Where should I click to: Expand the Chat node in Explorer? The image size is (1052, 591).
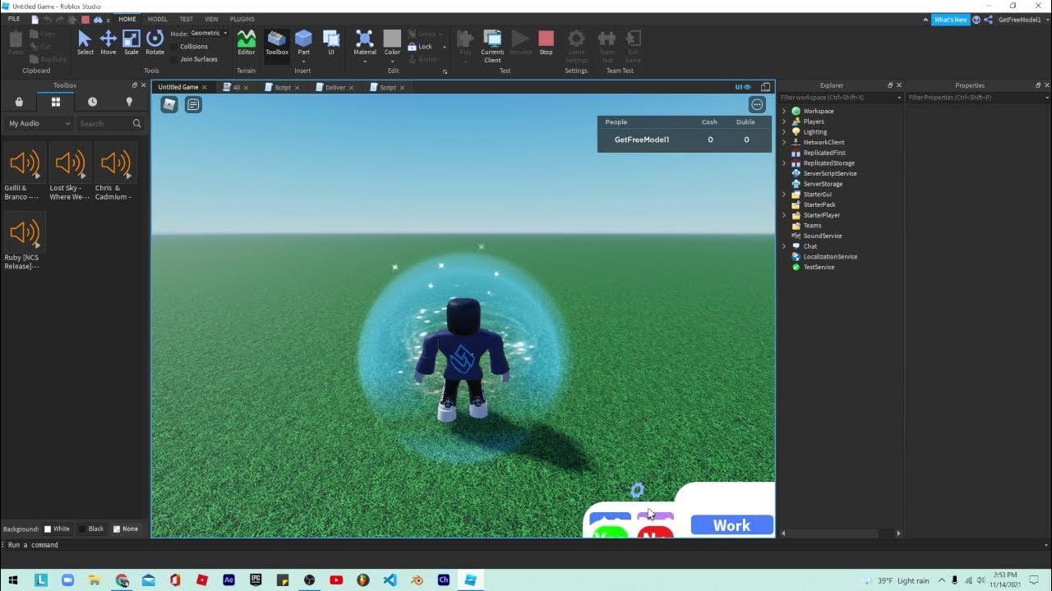click(x=784, y=246)
